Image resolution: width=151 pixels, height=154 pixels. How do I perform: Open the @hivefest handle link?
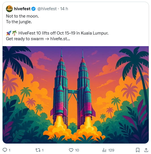47,9
